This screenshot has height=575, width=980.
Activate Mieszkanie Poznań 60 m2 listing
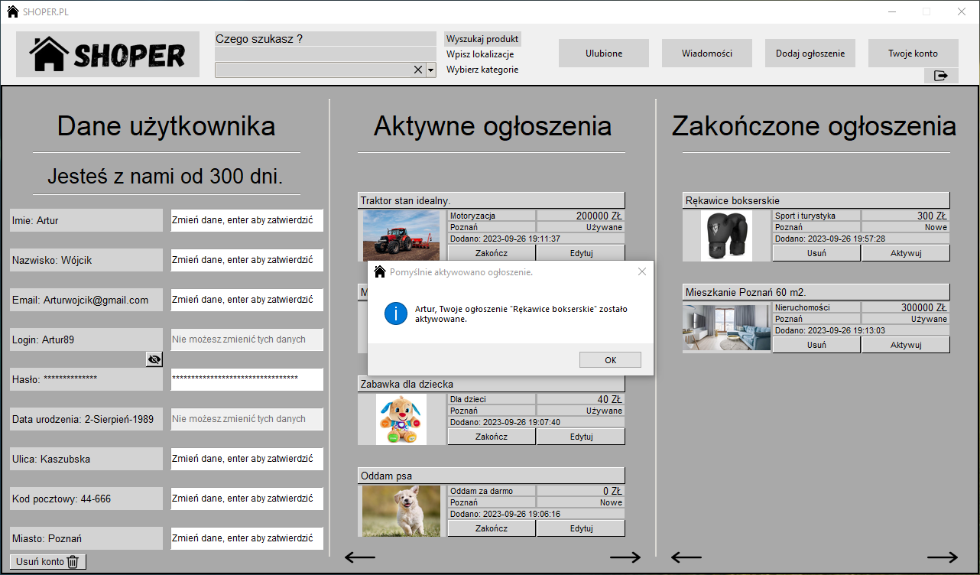(x=906, y=345)
